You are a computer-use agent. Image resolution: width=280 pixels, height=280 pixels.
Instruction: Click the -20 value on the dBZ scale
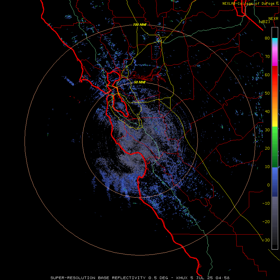266,222
